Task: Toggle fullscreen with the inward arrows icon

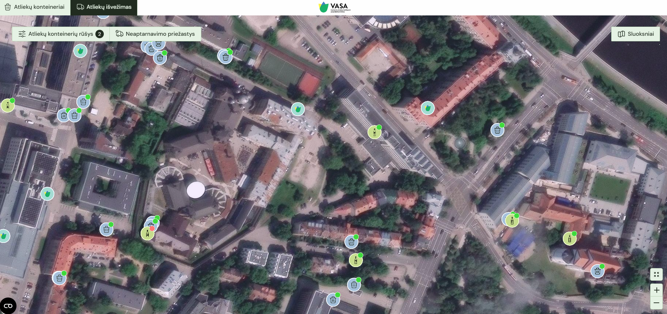Action: tap(656, 274)
